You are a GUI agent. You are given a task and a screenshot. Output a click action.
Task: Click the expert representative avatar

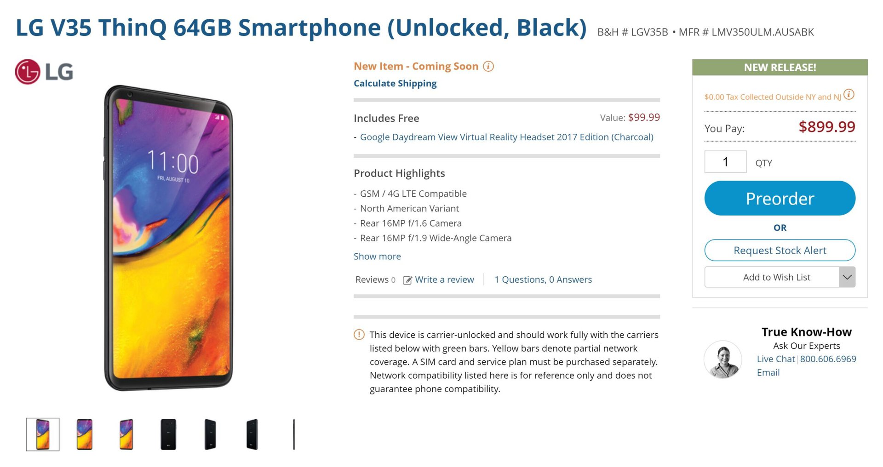pos(722,359)
